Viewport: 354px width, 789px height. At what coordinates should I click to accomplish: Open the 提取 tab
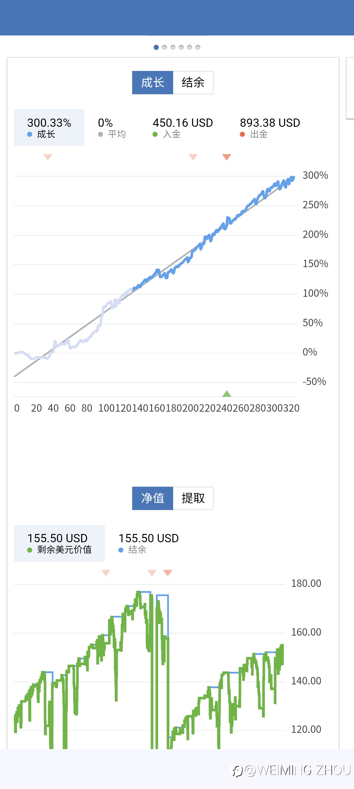coord(193,498)
